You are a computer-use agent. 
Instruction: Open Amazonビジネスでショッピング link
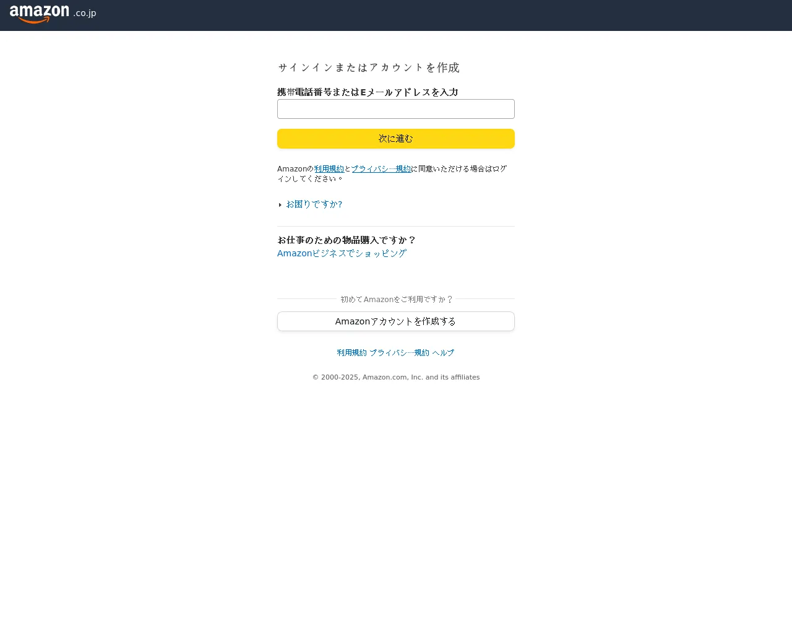[342, 253]
